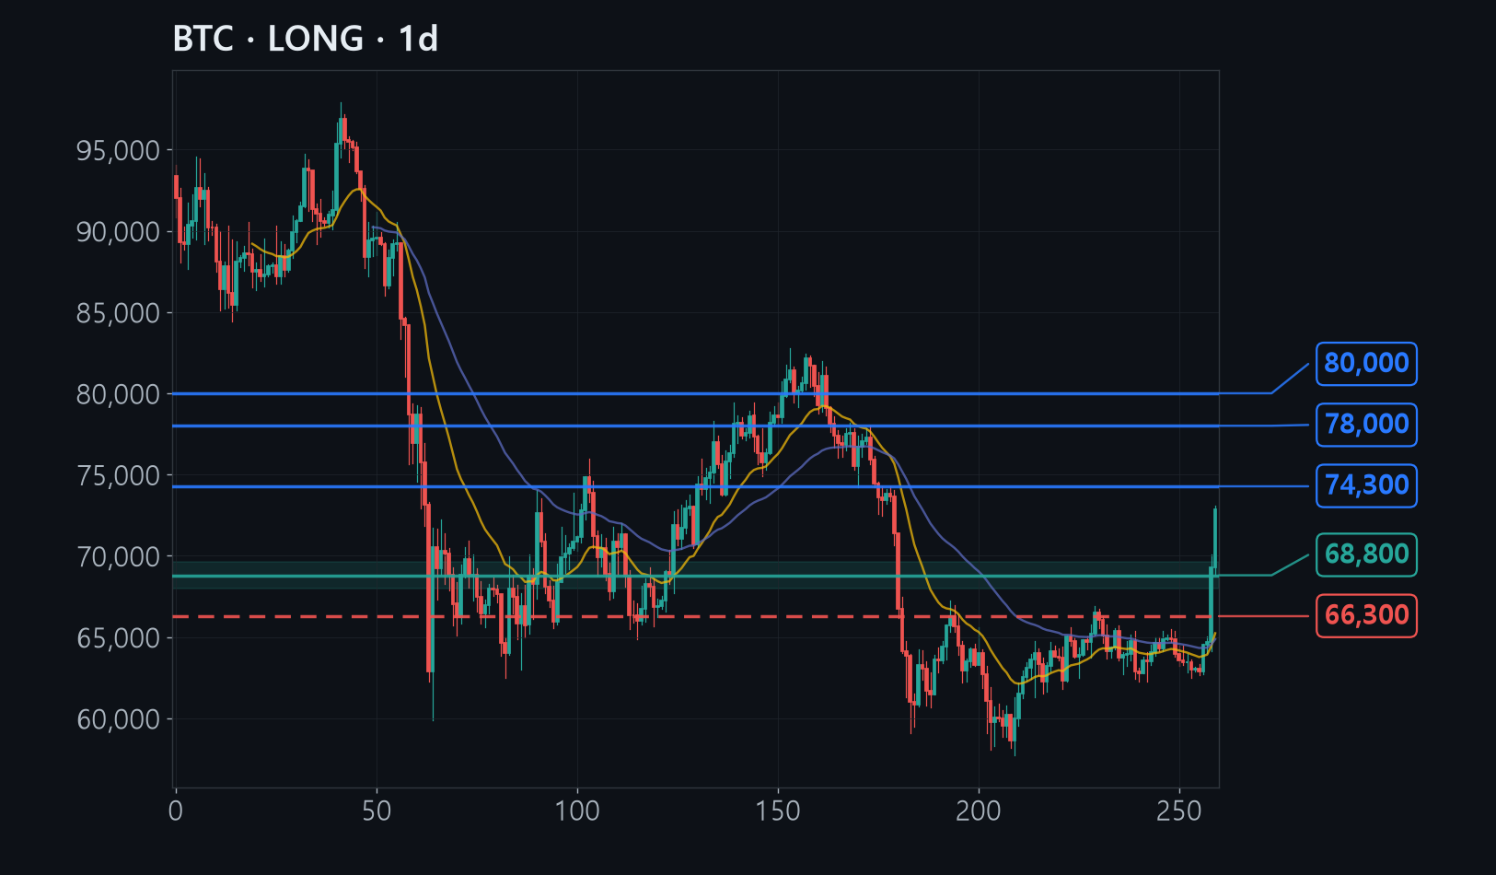Screen dimensions: 1496x875
Task: Click the 60,000 y-axis tick label
Action: pos(118,718)
